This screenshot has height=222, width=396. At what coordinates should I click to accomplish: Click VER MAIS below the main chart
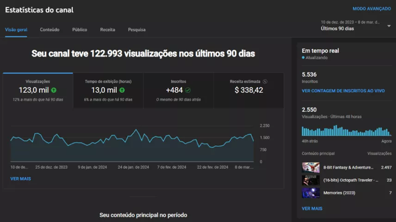coord(20,179)
